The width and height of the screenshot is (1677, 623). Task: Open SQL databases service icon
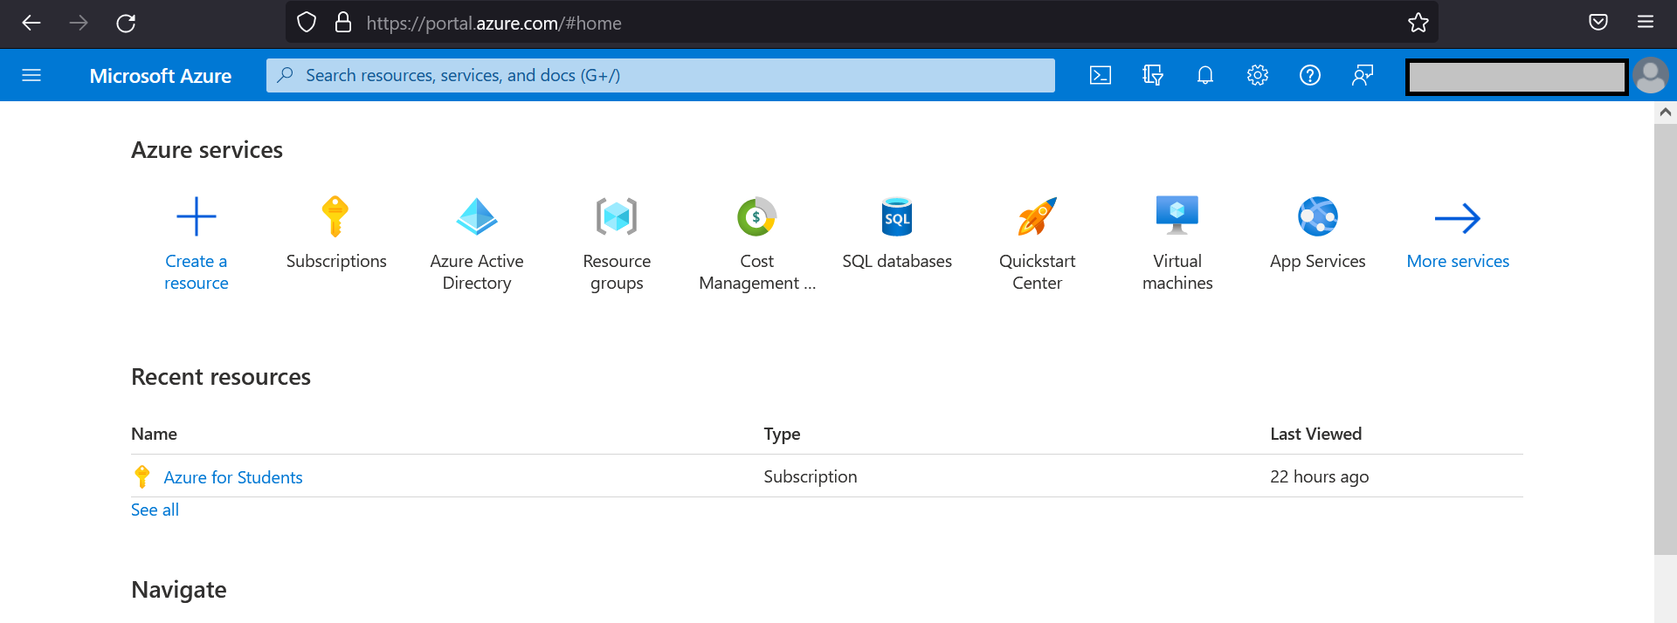point(897,216)
